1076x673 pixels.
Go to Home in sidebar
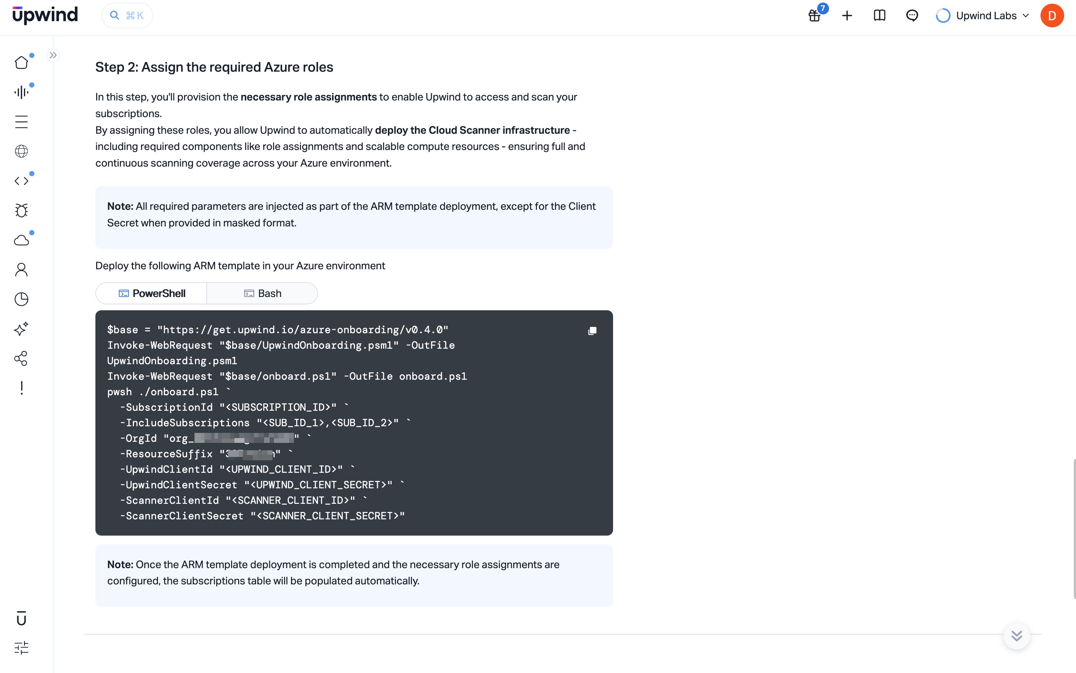[x=21, y=62]
